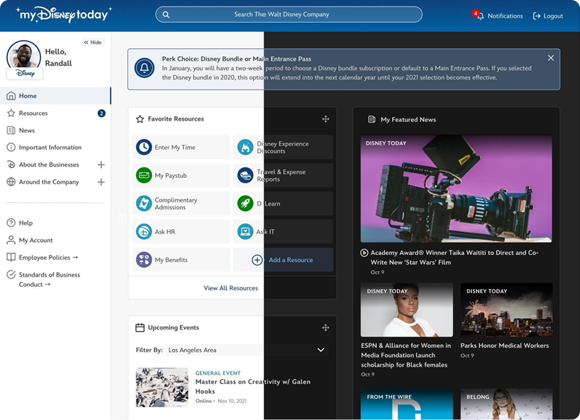This screenshot has height=420, width=580.
Task: Hide the left sidebar
Action: [92, 43]
